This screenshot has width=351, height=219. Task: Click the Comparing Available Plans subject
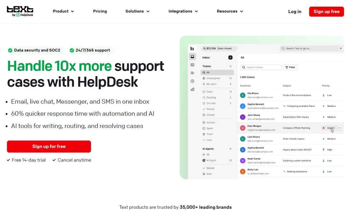301,106
